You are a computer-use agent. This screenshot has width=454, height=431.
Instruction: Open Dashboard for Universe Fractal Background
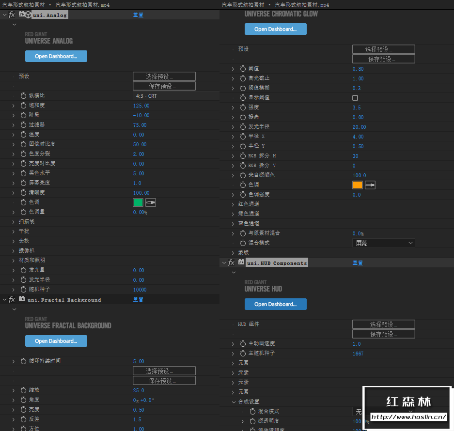[56, 341]
